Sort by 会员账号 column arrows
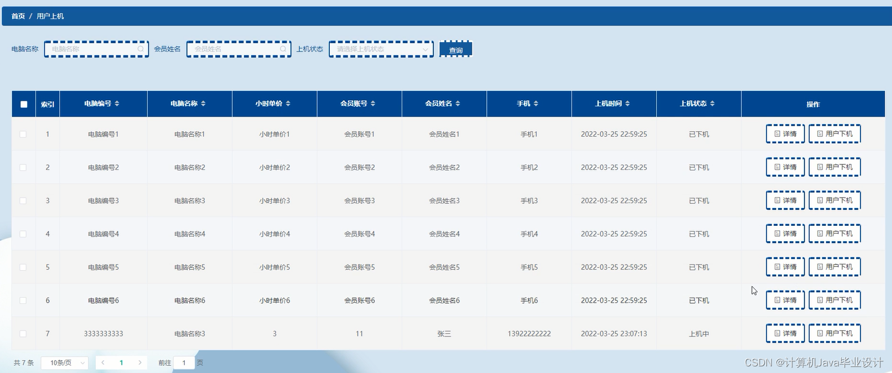 (x=373, y=103)
